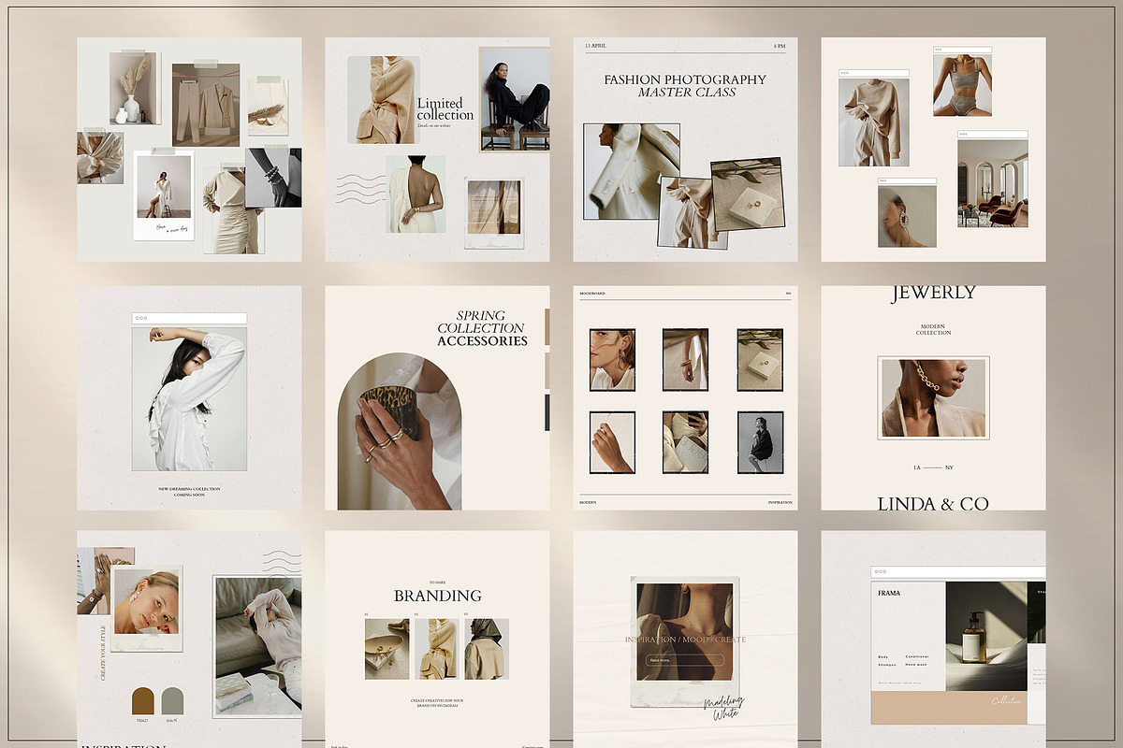Image resolution: width=1123 pixels, height=748 pixels.
Task: Select the woman in white blouse photo
Action: [189, 398]
